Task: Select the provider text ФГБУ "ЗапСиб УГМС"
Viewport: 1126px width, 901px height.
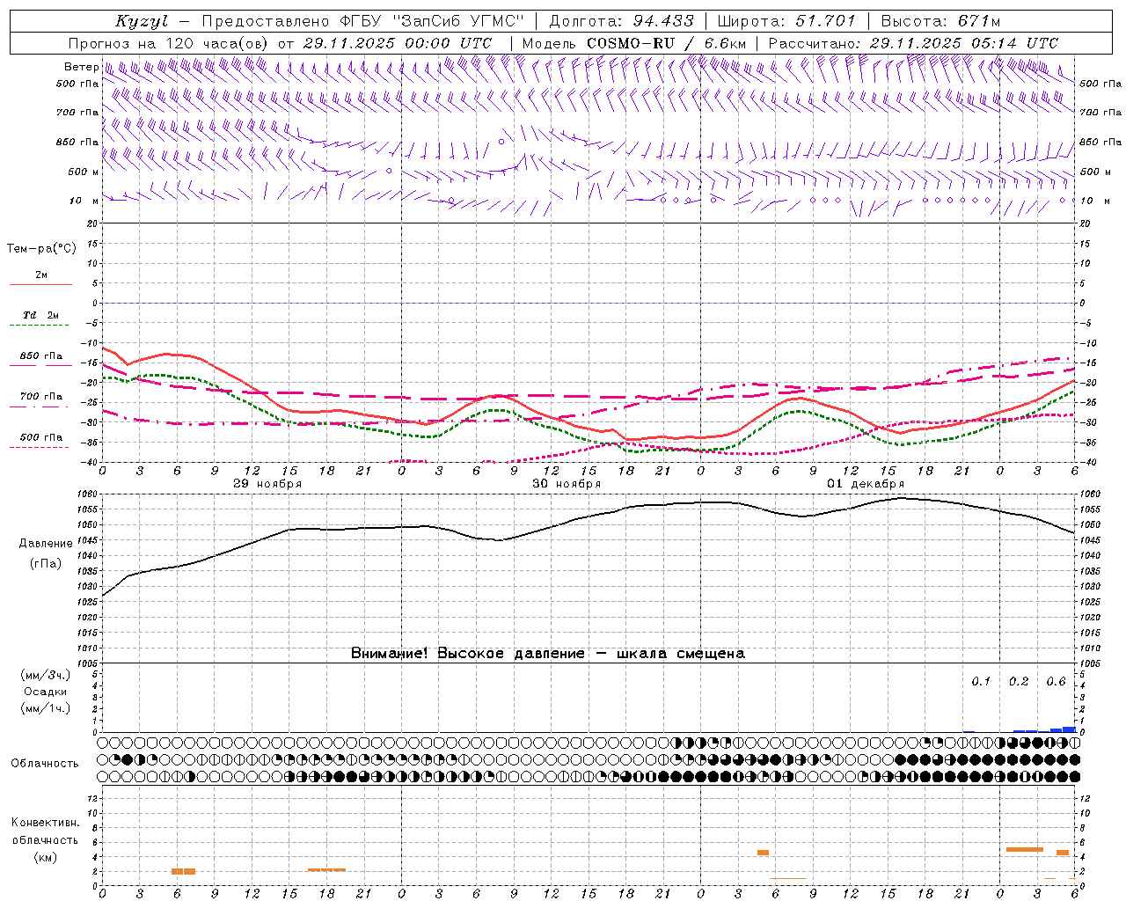Action: coord(432,21)
